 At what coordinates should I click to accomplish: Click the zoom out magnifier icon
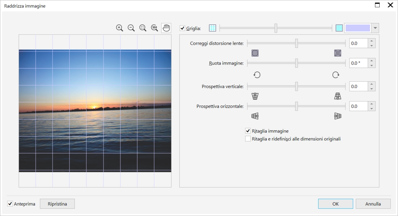(x=131, y=28)
